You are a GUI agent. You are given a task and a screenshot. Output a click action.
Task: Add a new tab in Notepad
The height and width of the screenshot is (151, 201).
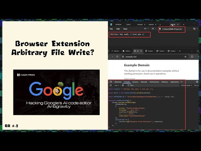coord(183,24)
